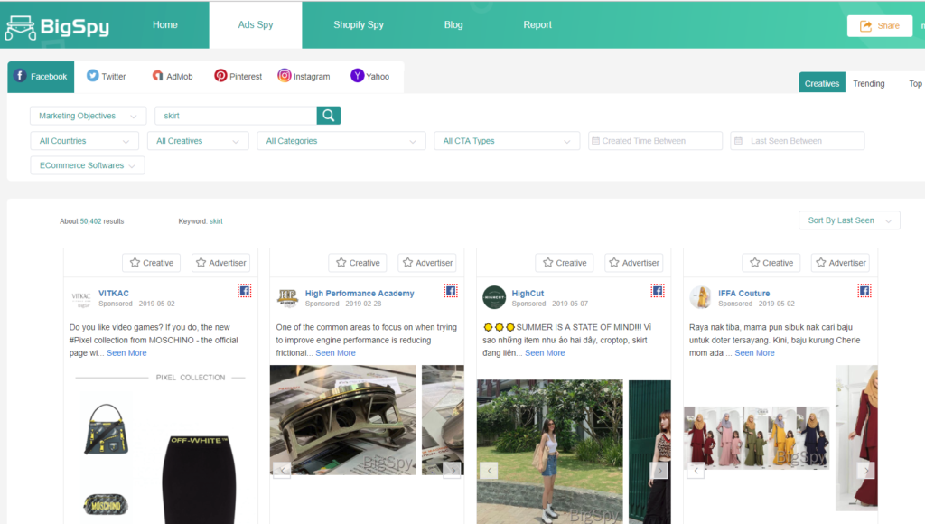Open the All Countries dropdown
Screen dimensions: 925x524
click(x=84, y=141)
